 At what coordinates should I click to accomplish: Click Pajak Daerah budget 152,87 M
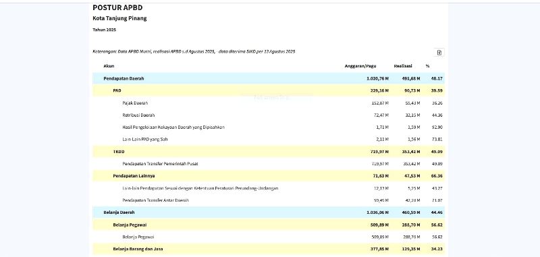(x=380, y=103)
